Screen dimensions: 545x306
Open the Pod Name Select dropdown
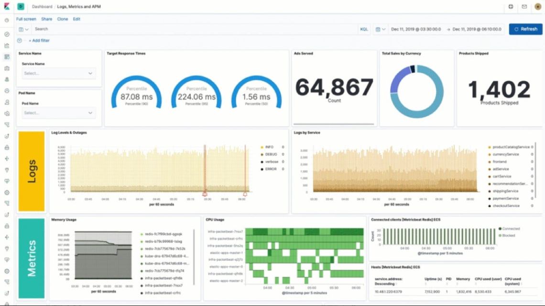tap(57, 113)
